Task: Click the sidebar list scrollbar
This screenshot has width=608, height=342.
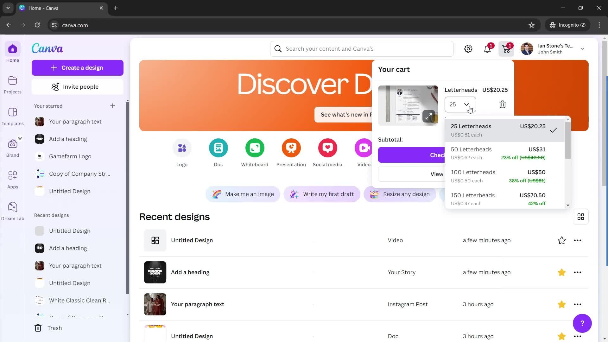Action: coord(128,198)
